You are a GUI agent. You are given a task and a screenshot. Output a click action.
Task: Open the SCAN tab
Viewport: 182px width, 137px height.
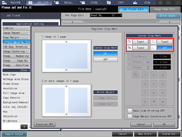coord(143,2)
